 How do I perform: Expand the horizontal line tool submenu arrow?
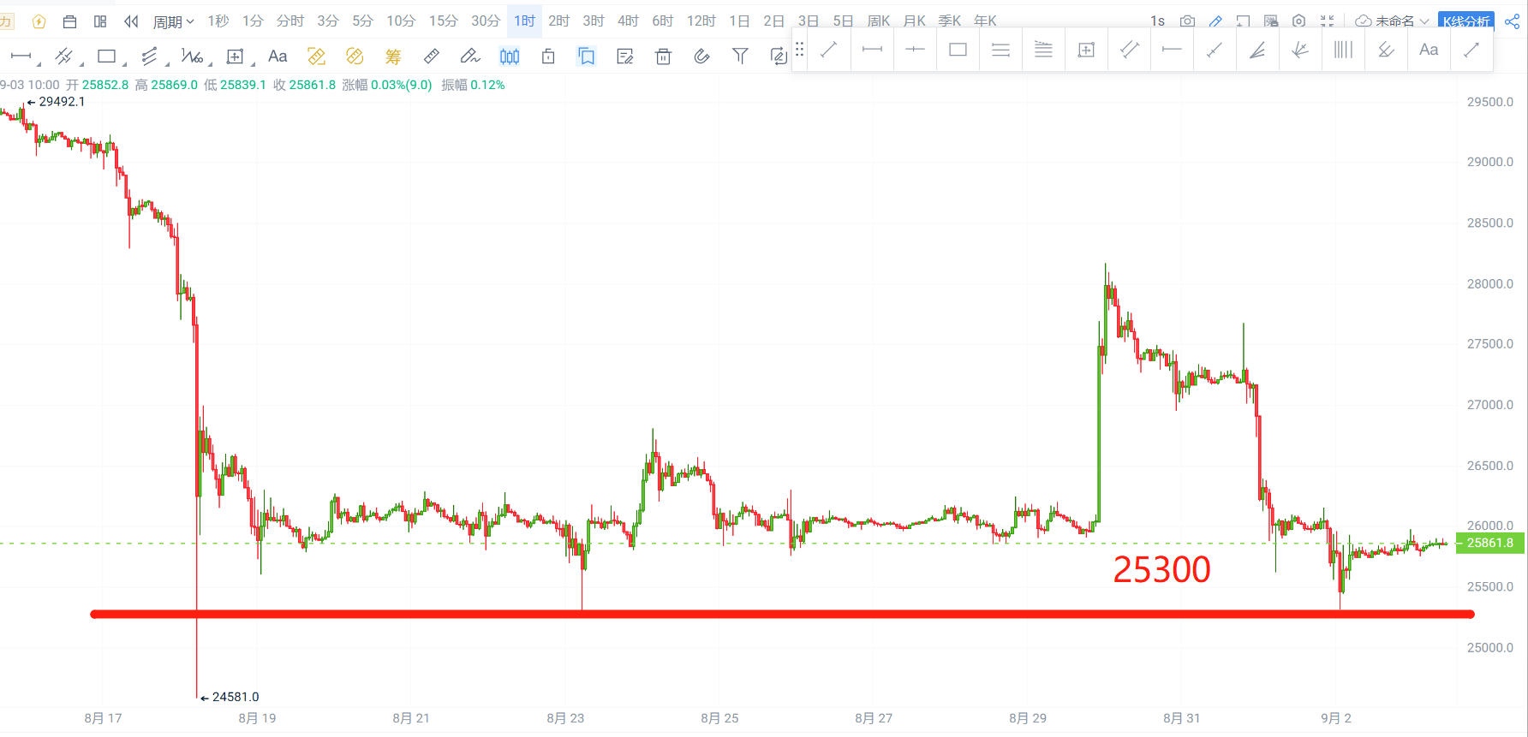39,63
